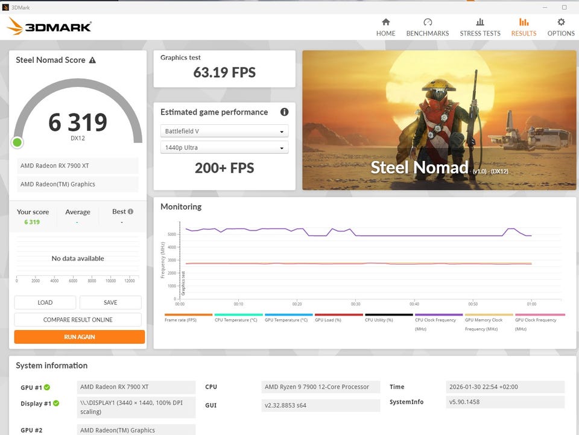Open the Options gear icon
The image size is (579, 435).
pyautogui.click(x=561, y=22)
